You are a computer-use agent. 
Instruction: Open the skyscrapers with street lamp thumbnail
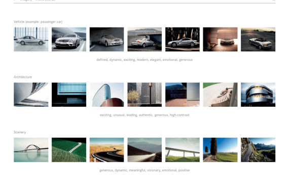coord(144,95)
